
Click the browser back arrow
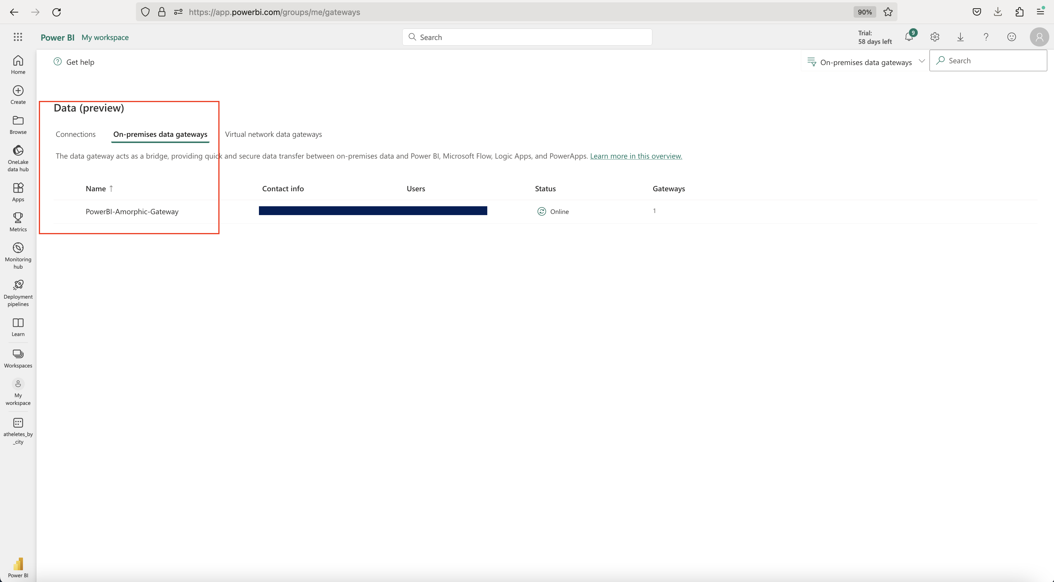coord(14,12)
